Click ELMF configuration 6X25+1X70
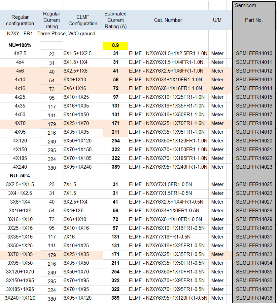The height and width of the screenshot is (303, 277). 76,123
